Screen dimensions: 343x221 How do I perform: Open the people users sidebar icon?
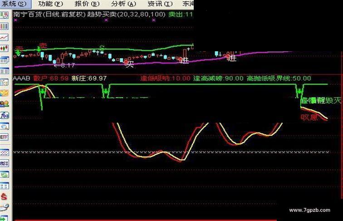pyautogui.click(x=5, y=104)
